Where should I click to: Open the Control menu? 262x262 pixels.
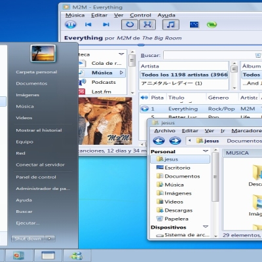(x=140, y=15)
